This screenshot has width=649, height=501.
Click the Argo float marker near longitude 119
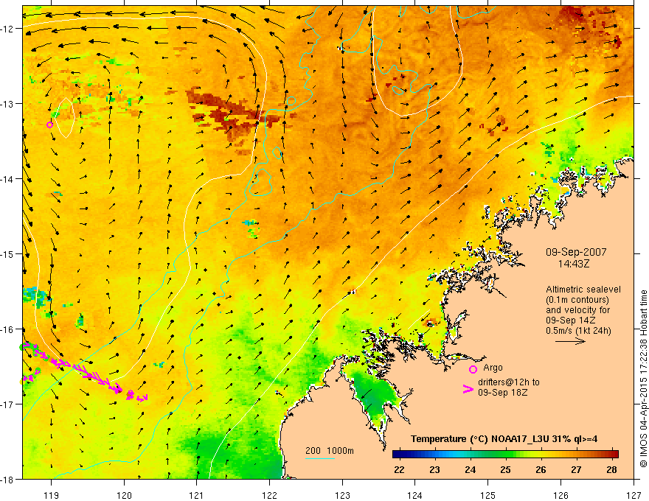pos(49,125)
